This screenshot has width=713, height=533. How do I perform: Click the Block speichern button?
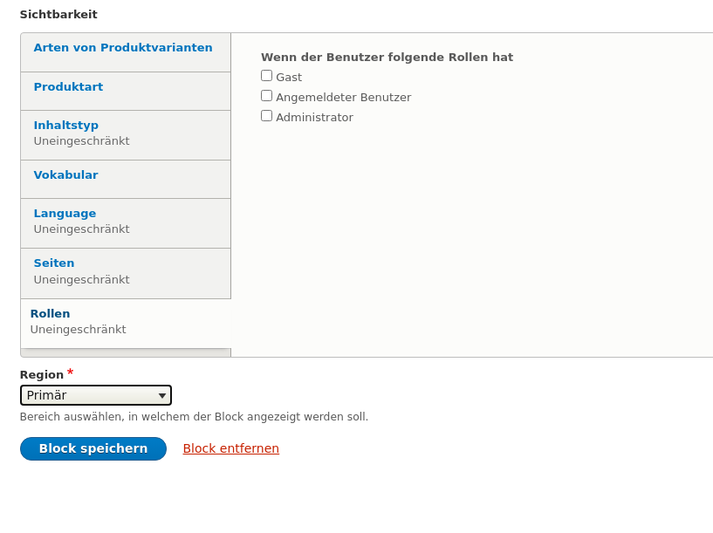[x=93, y=448]
